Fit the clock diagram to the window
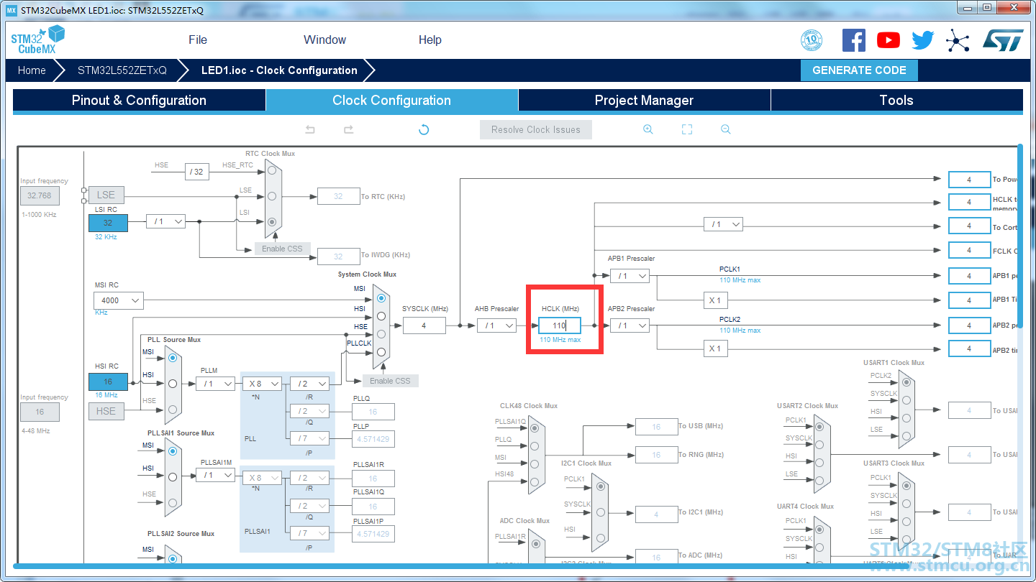Screen dimensions: 1036x582 click(x=687, y=129)
